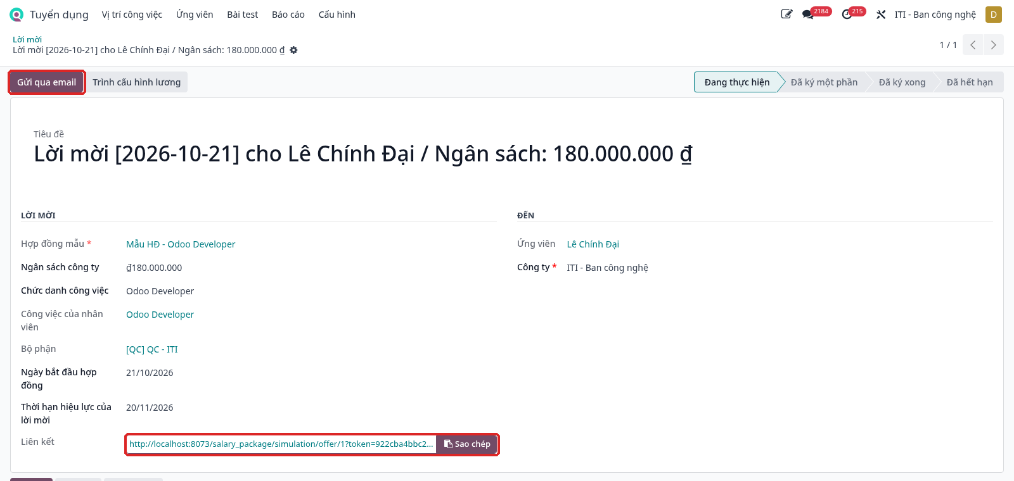The height and width of the screenshot is (481, 1014).
Task: Click the Tuyển dụng app logo icon
Action: click(16, 15)
